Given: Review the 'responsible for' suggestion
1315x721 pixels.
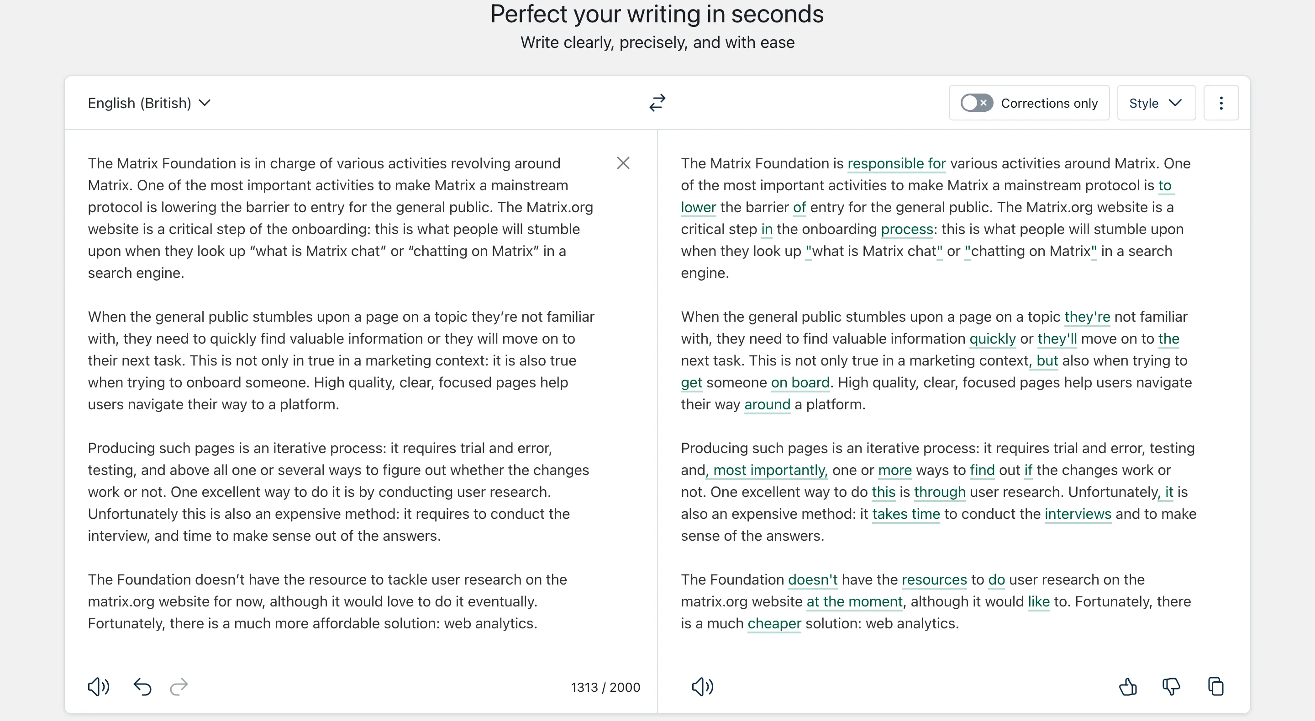Looking at the screenshot, I should coord(896,163).
